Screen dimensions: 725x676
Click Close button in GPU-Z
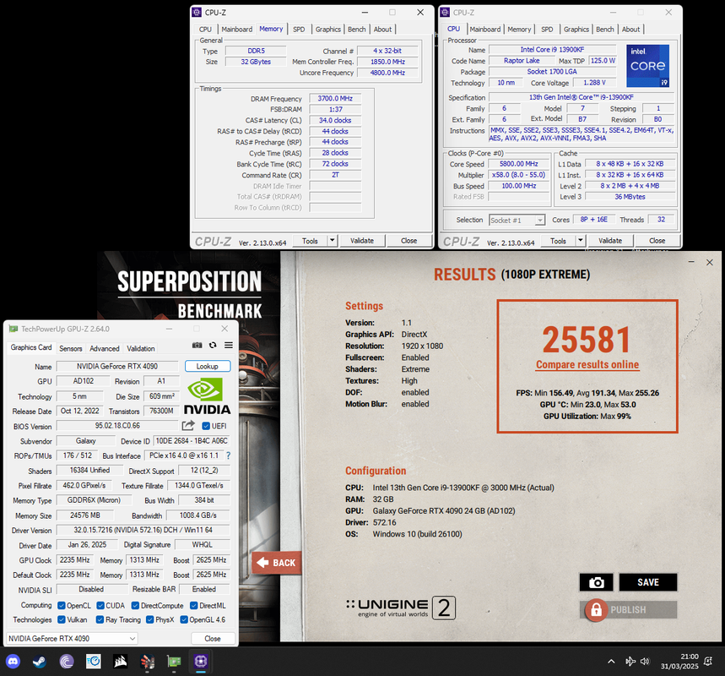(213, 639)
